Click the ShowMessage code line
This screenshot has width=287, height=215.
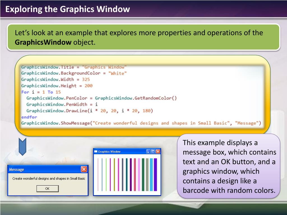pos(141,123)
